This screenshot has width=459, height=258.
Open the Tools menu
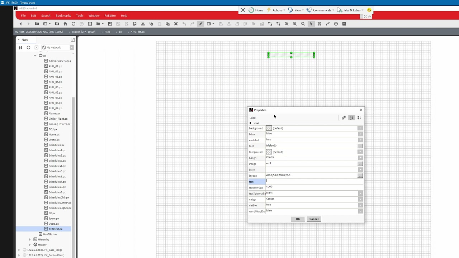[80, 16]
